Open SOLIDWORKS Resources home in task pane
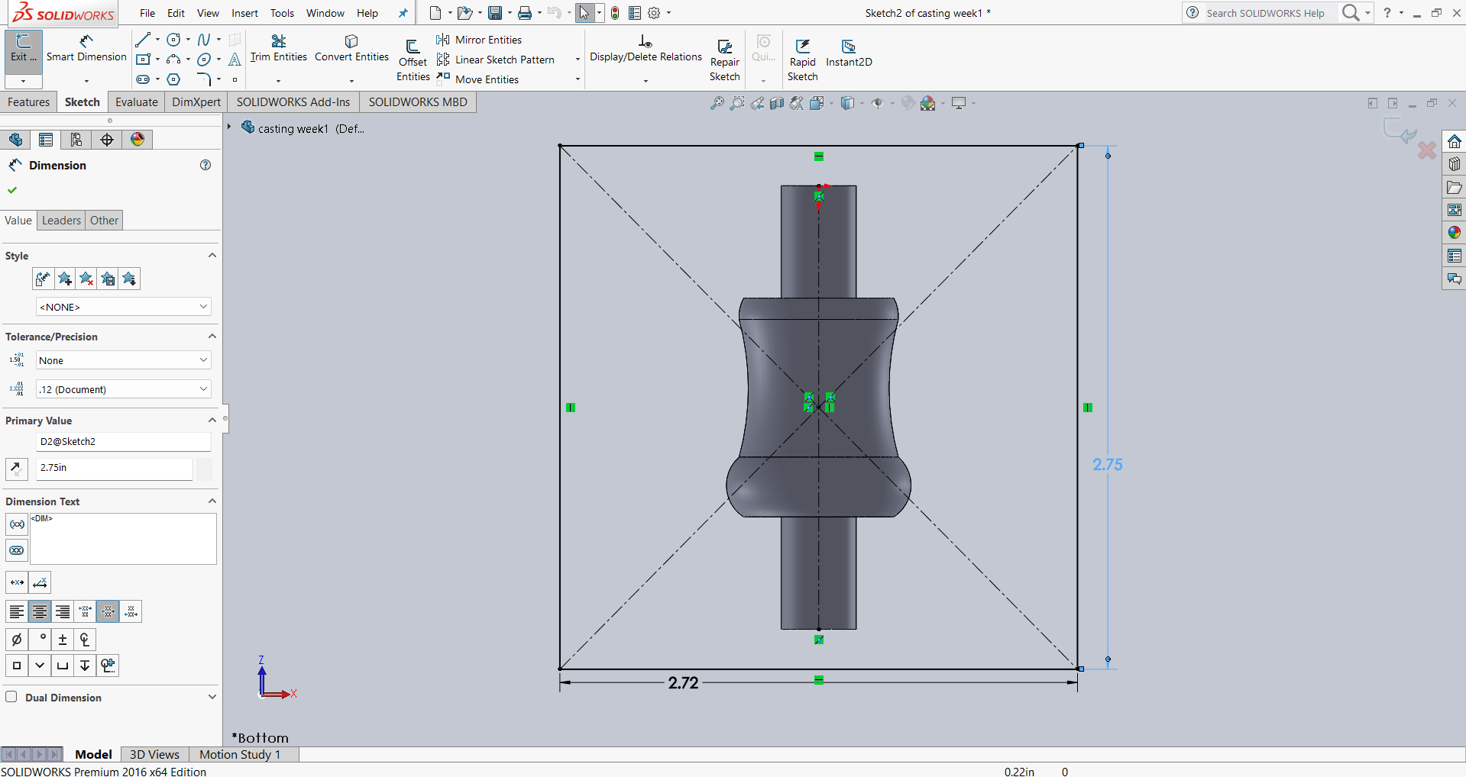The height and width of the screenshot is (777, 1466). 1455,141
